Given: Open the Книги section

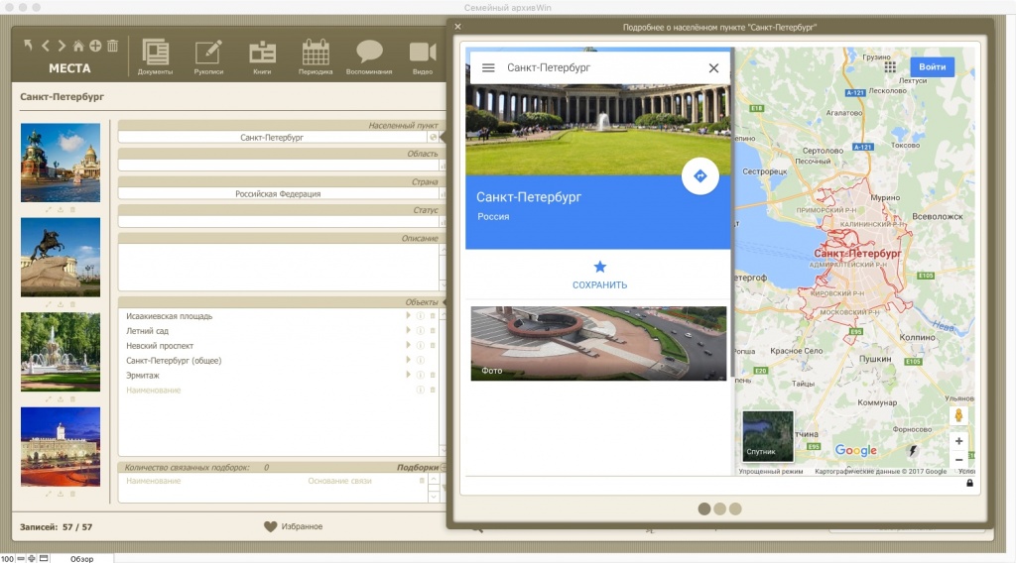Looking at the screenshot, I should pyautogui.click(x=262, y=57).
